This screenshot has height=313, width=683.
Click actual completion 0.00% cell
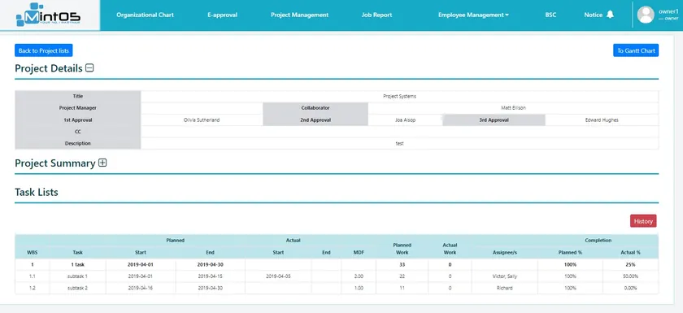pyautogui.click(x=630, y=288)
